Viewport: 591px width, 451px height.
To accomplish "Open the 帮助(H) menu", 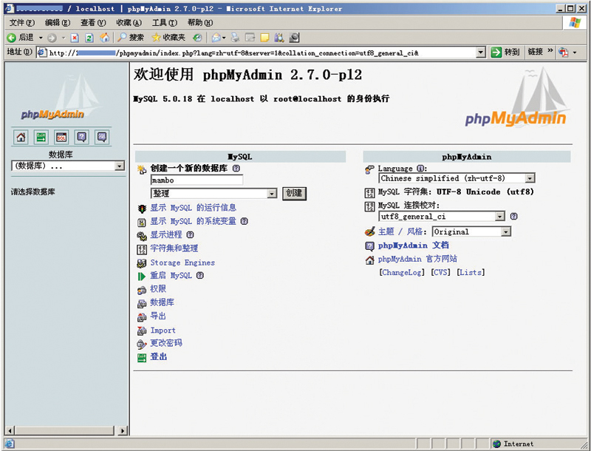I will click(x=200, y=23).
